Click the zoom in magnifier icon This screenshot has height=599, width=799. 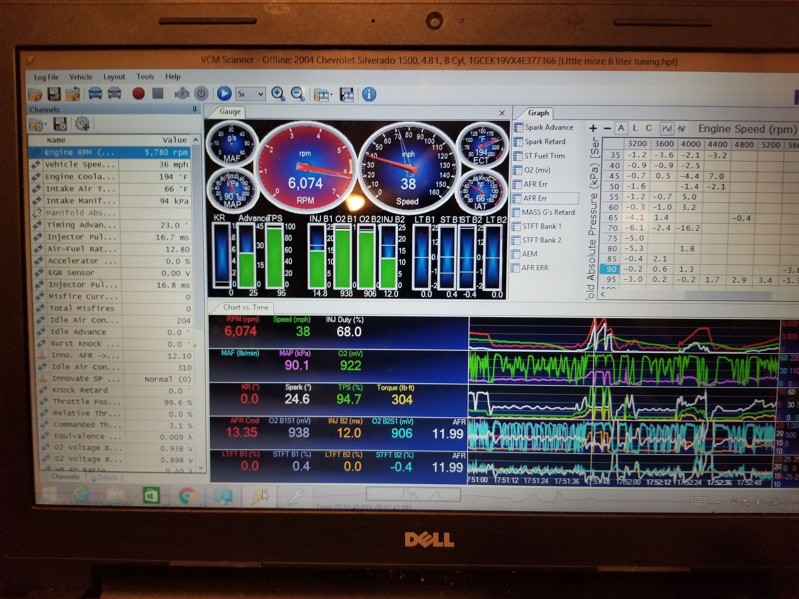tap(278, 94)
